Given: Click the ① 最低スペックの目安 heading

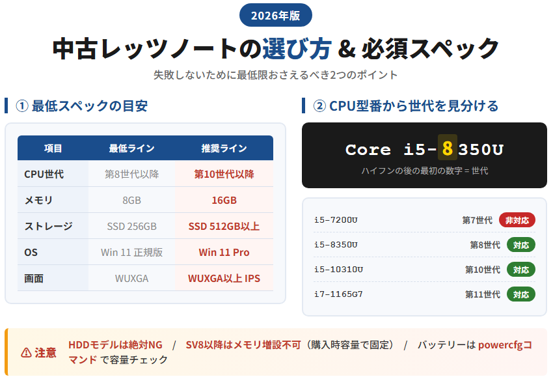Looking at the screenshot, I should point(81,106).
